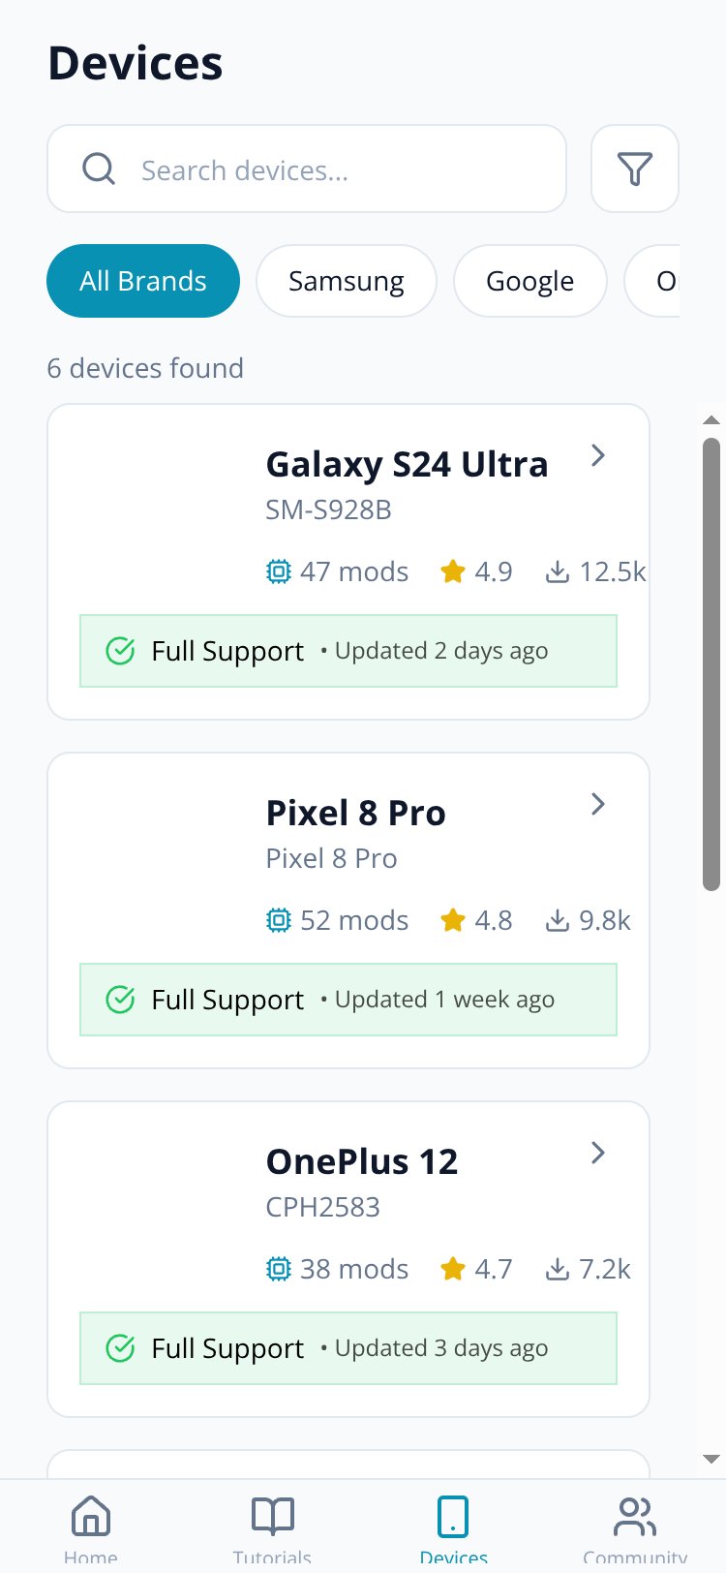The image size is (726, 1573).
Task: Open the filter funnel icon button
Action: click(635, 170)
